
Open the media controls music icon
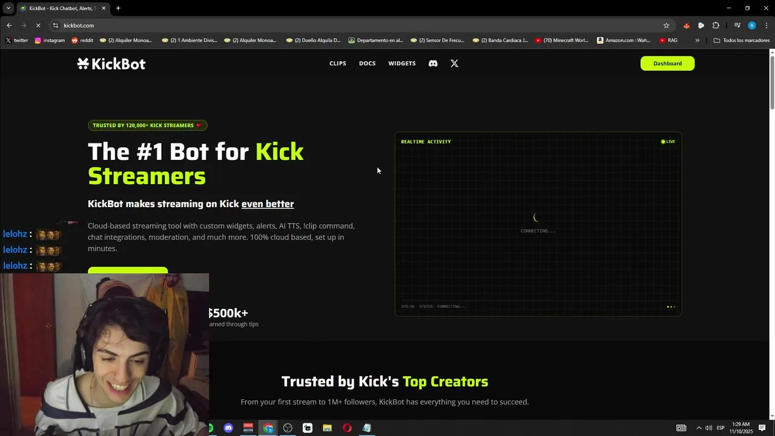click(x=737, y=25)
